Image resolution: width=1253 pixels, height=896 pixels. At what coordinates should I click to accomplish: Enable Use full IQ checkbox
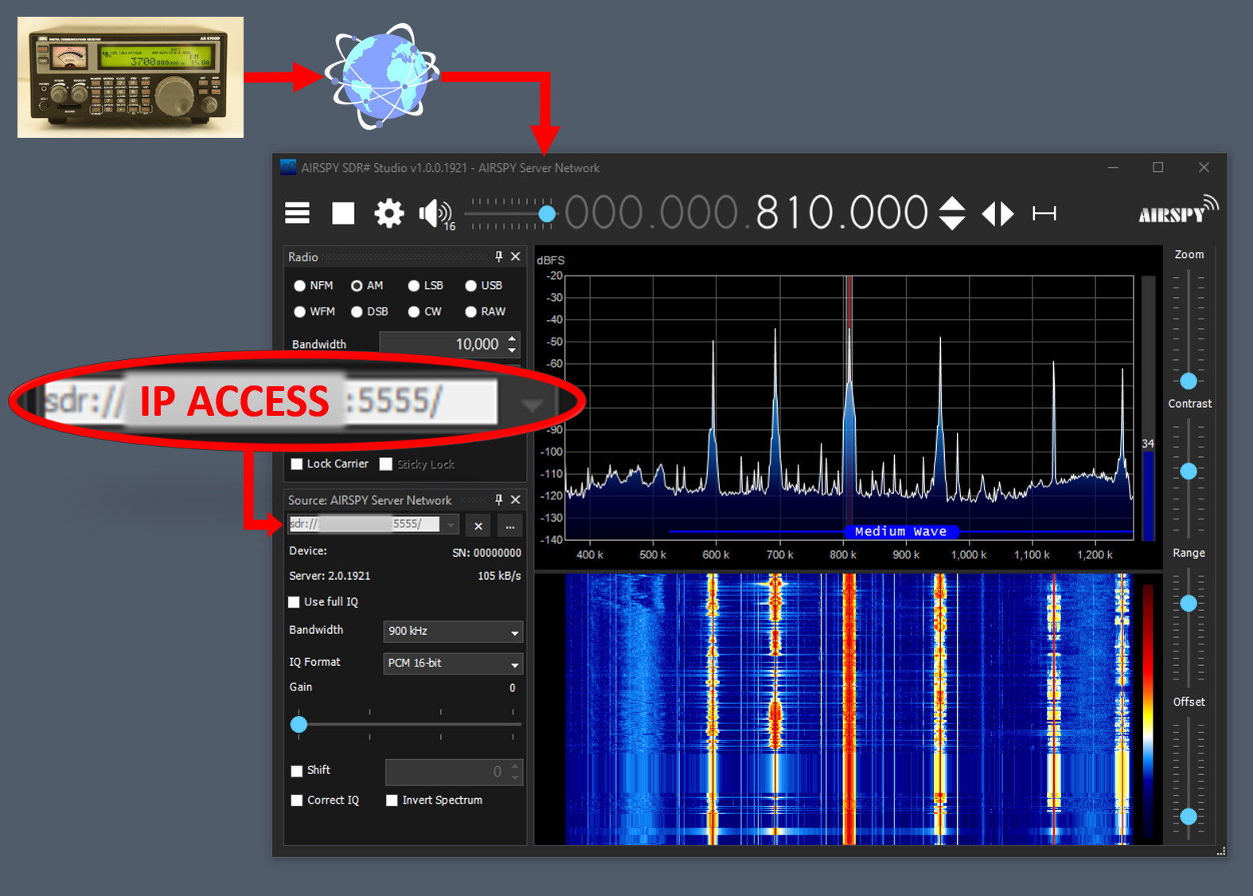click(295, 602)
